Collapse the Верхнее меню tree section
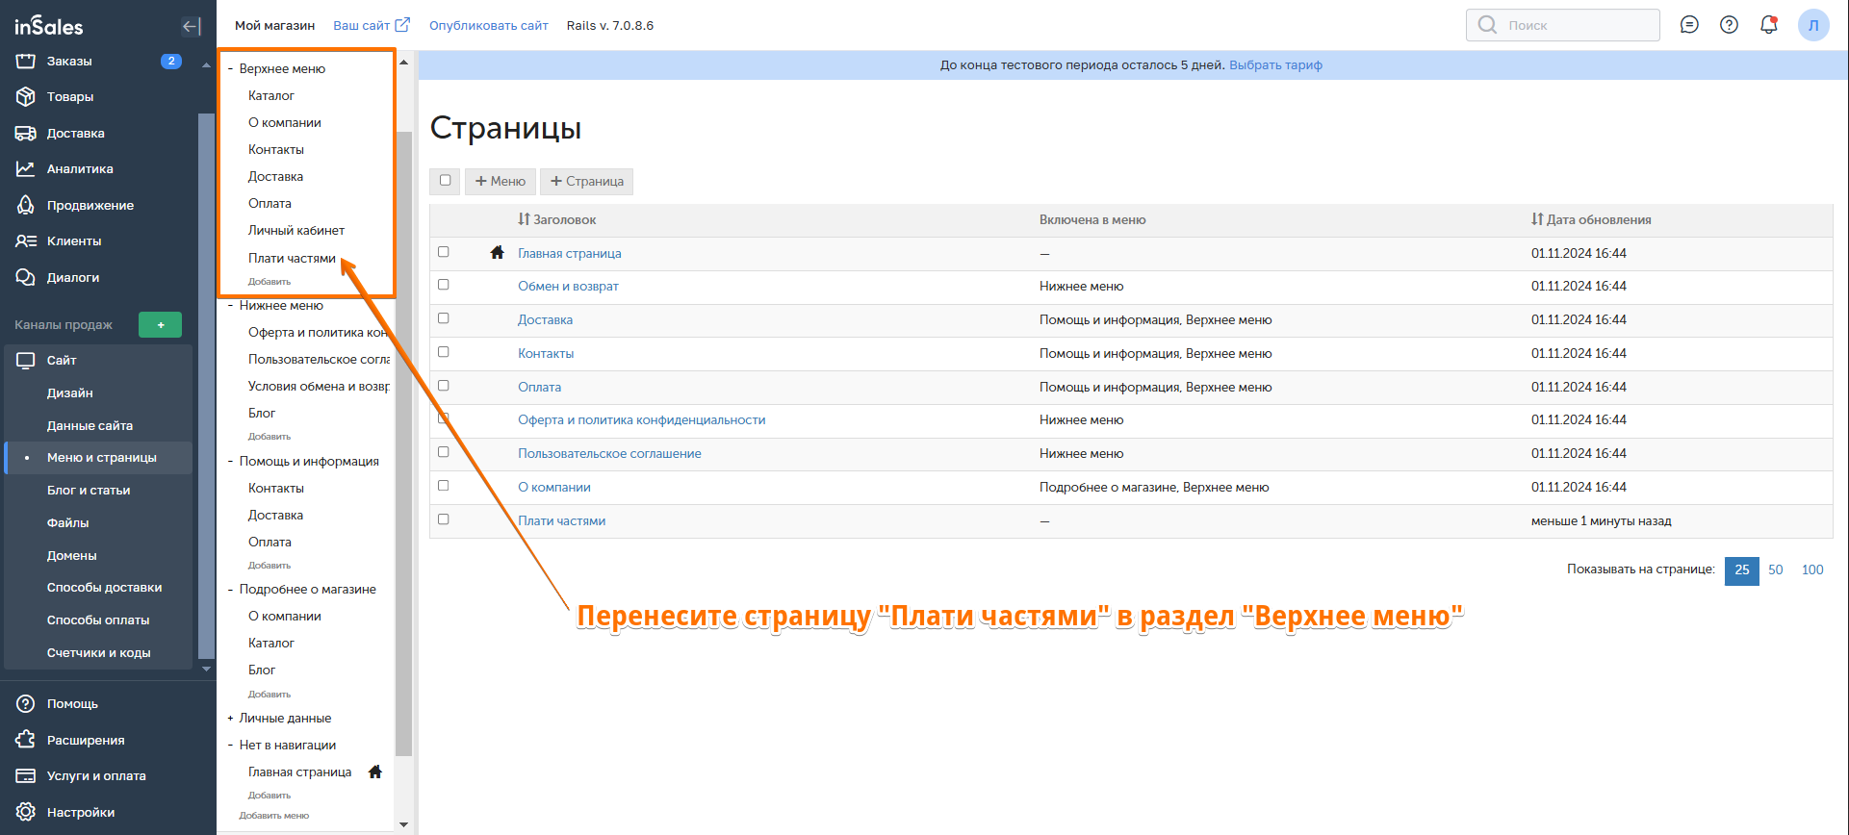Image resolution: width=1849 pixels, height=835 pixels. pyautogui.click(x=230, y=69)
